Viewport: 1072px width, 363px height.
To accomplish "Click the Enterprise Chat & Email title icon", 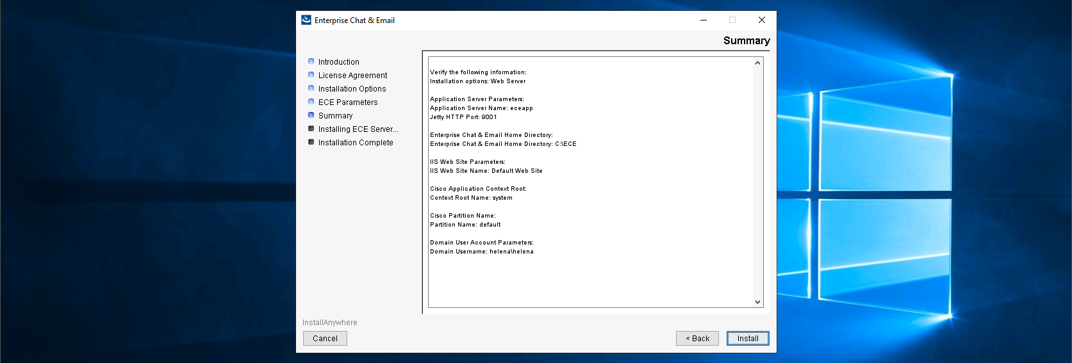I will (x=306, y=20).
